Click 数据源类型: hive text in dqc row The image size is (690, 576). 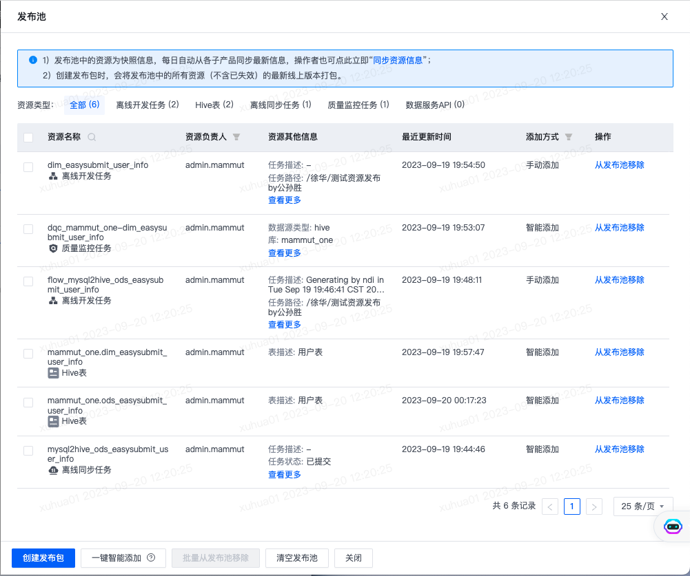click(298, 228)
